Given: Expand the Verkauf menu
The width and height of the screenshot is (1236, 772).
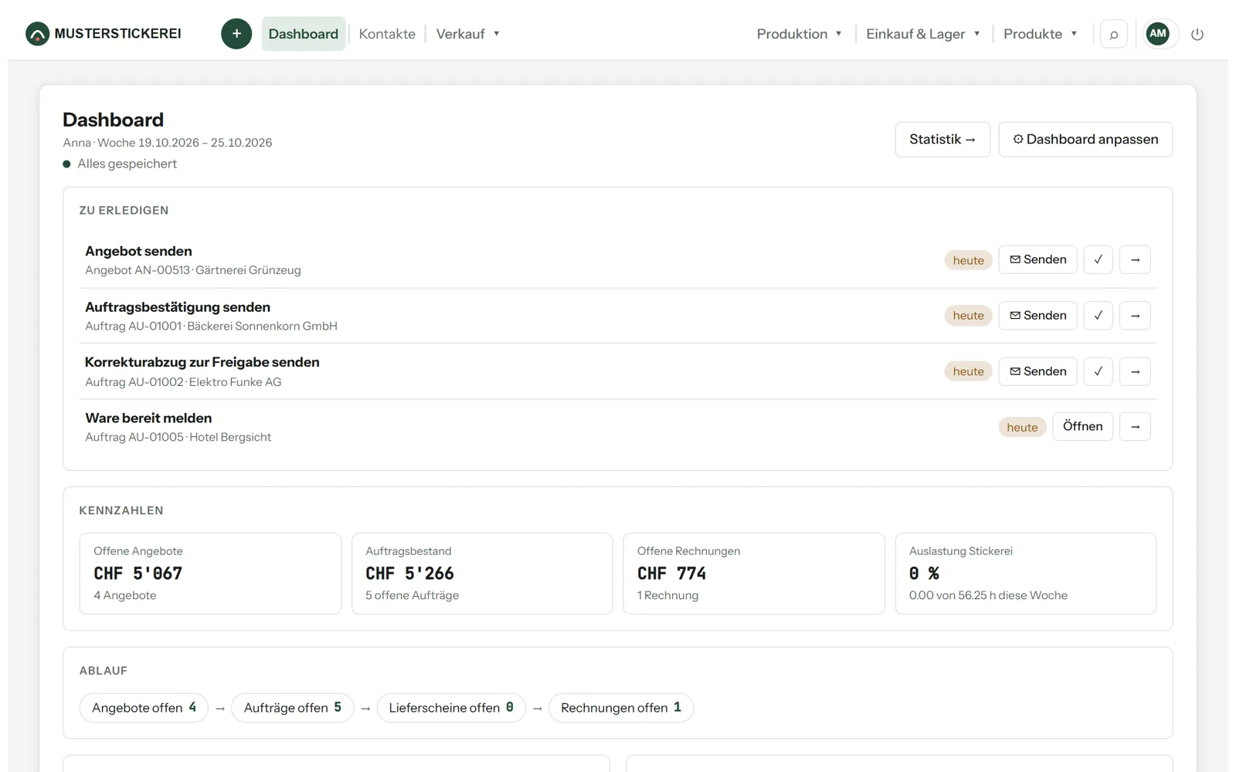Looking at the screenshot, I should click(467, 34).
